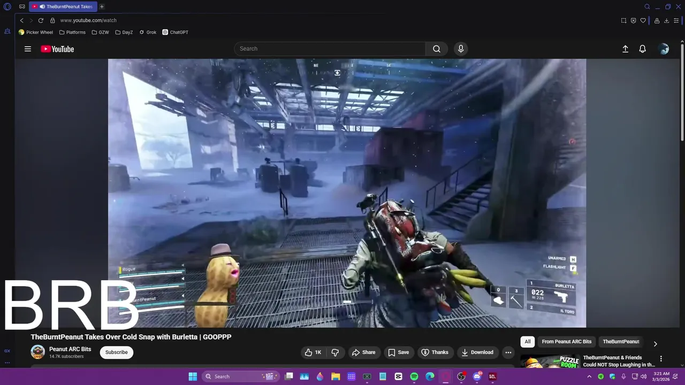Share the video

click(x=363, y=352)
